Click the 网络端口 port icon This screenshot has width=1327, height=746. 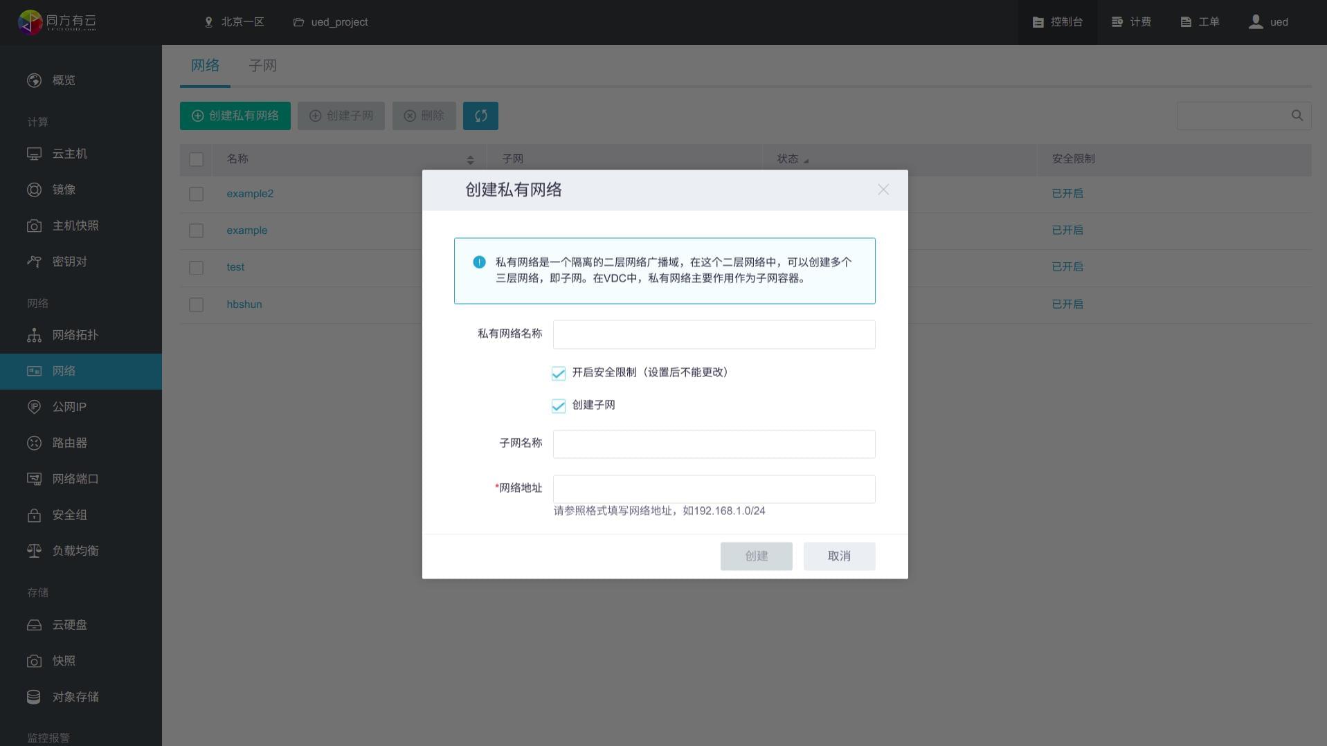(x=34, y=479)
